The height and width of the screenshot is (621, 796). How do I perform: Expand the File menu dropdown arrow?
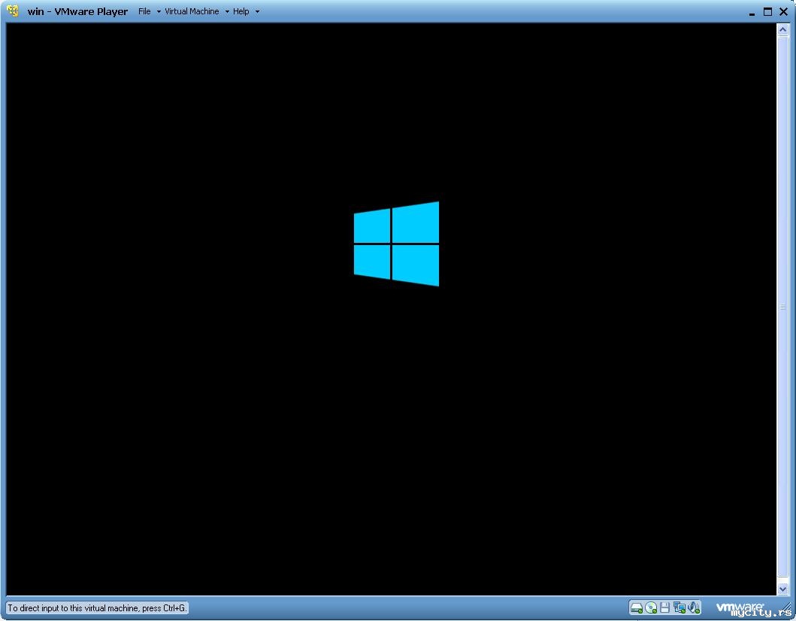pos(159,12)
